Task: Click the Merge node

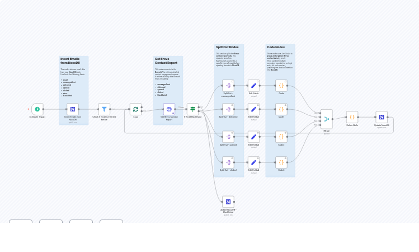Action: coord(327,119)
